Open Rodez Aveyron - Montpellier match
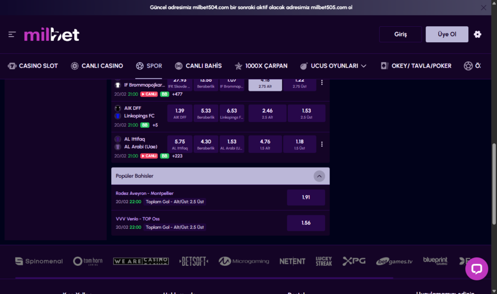497x294 pixels. click(145, 193)
